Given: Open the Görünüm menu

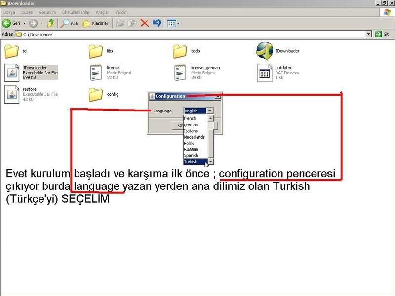Looking at the screenshot, I should tap(47, 12).
